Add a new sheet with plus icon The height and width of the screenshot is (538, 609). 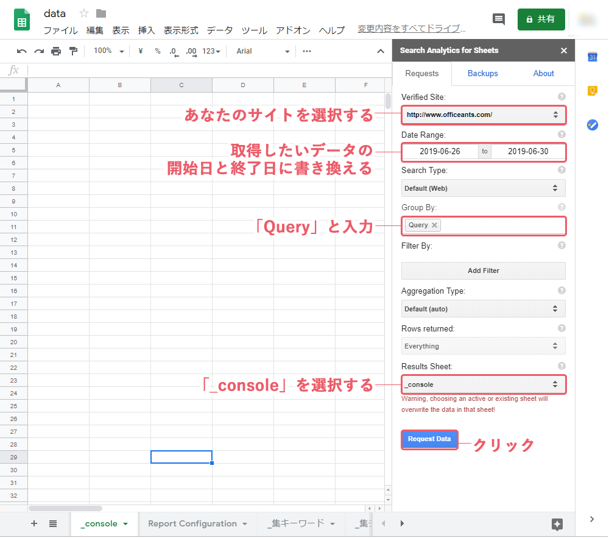(34, 523)
